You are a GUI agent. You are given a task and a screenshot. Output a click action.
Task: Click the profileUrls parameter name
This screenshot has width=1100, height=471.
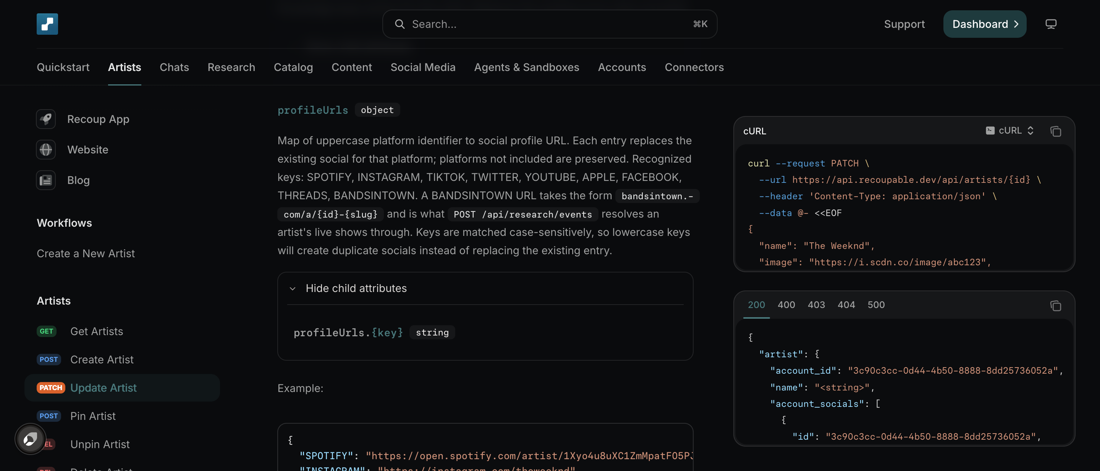[x=312, y=110]
